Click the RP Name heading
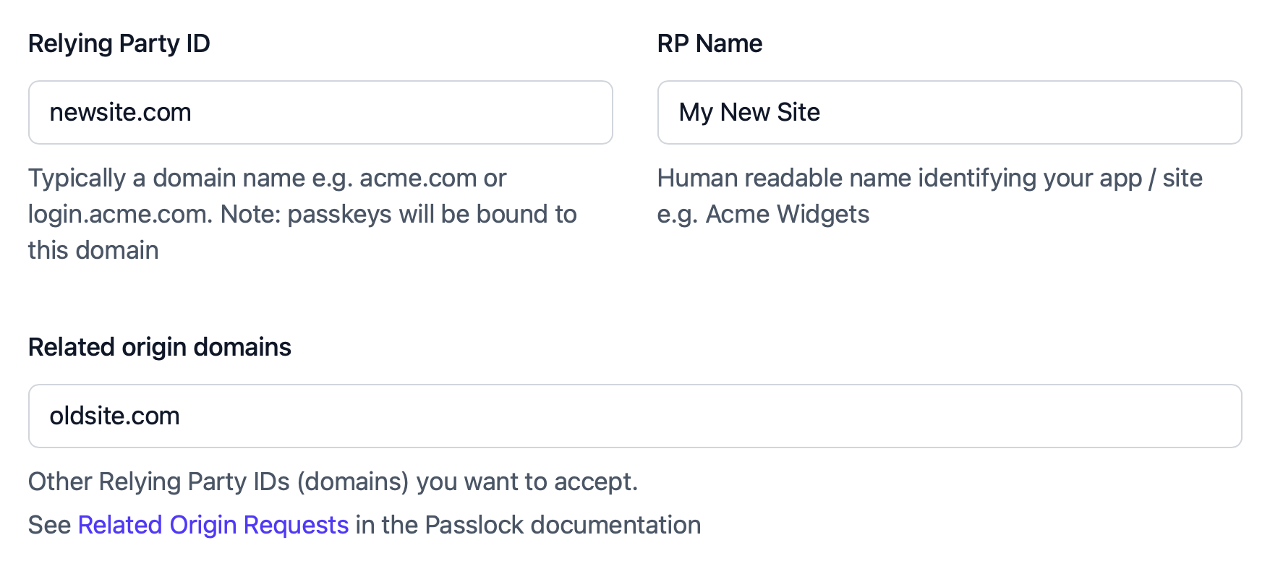 point(709,43)
